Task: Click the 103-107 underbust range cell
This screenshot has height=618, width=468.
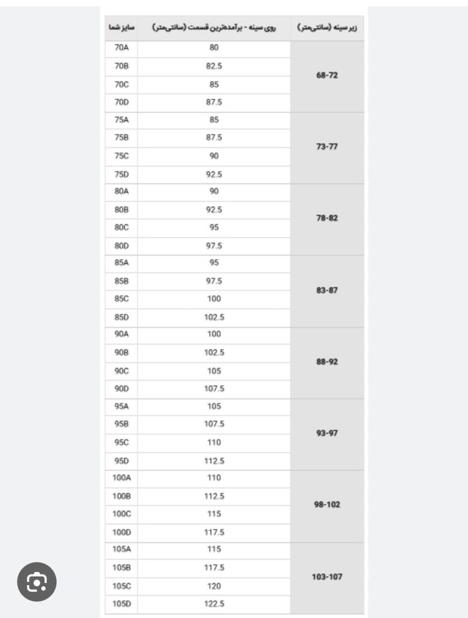Action: coord(327,578)
